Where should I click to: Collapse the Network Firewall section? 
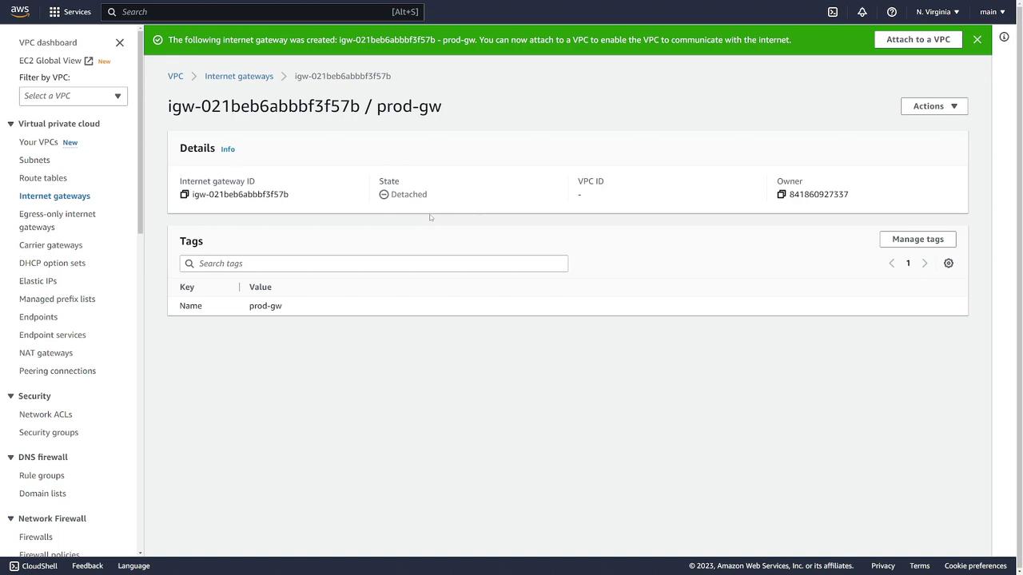(11, 519)
